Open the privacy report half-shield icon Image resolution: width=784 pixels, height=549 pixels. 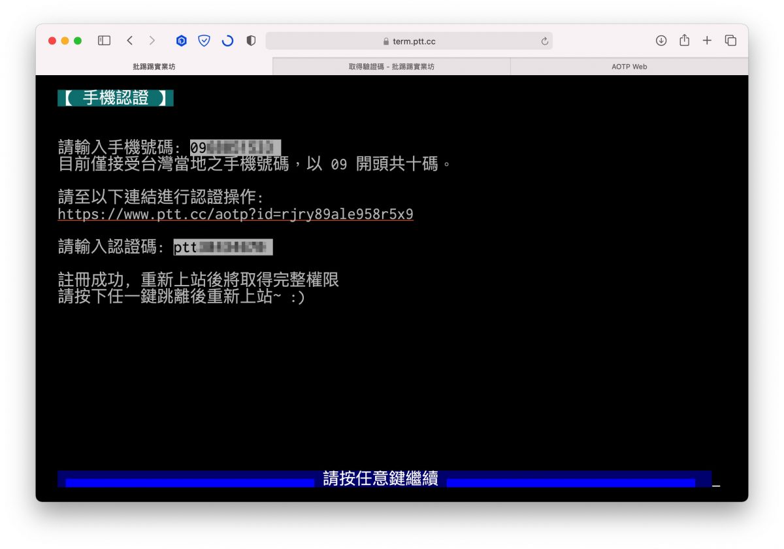251,41
